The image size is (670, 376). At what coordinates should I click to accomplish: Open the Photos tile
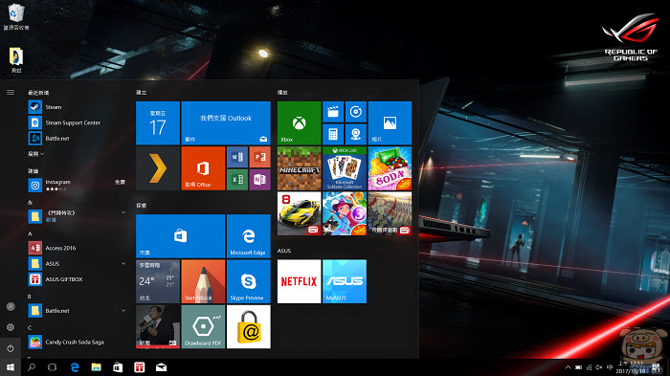click(390, 123)
